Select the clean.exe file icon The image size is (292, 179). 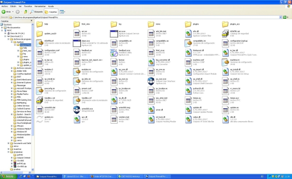click(x=77, y=43)
